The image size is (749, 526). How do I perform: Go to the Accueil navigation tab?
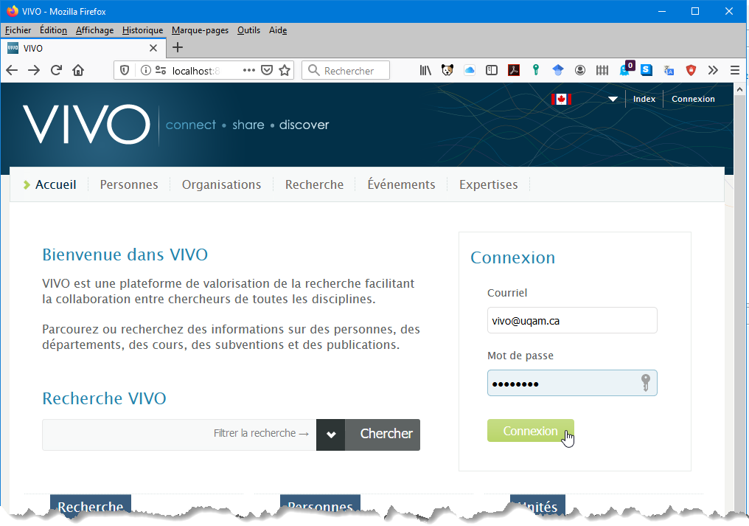[55, 184]
